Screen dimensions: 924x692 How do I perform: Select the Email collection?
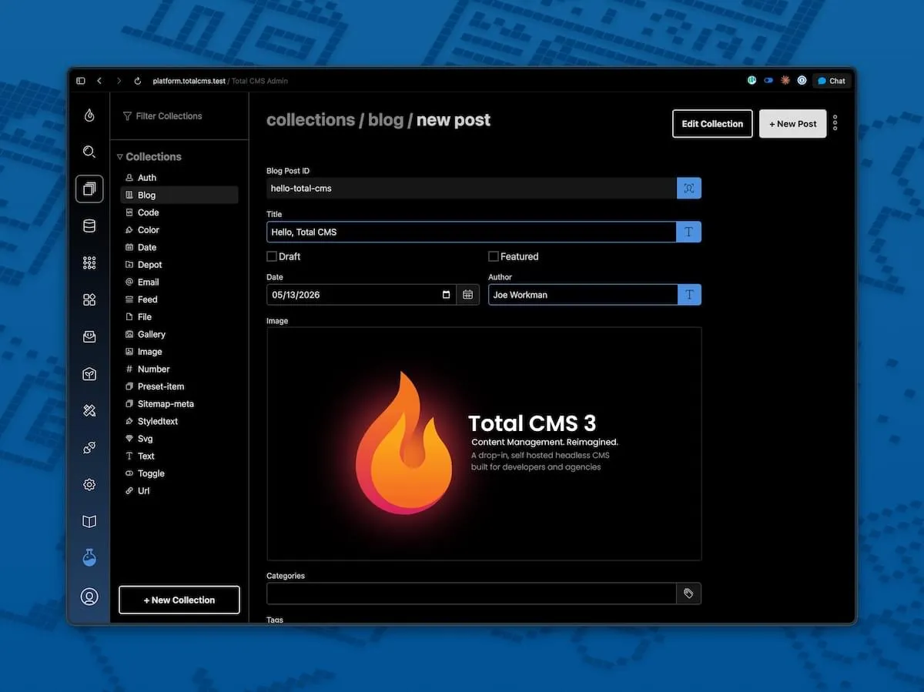tap(179, 282)
